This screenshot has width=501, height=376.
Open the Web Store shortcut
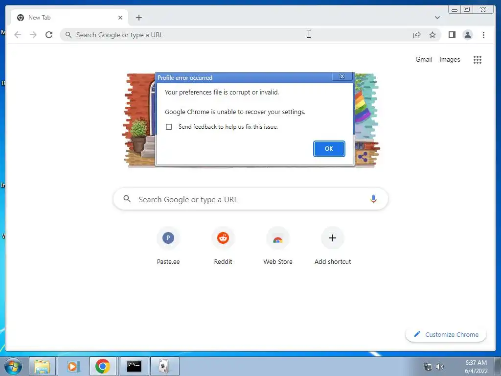point(278,246)
